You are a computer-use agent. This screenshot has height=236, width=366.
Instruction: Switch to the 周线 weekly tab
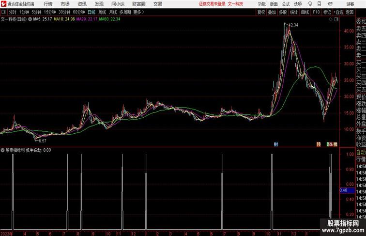[x=102, y=12]
